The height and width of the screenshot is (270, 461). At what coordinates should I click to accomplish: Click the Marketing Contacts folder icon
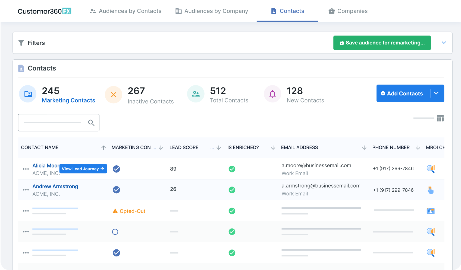[27, 94]
